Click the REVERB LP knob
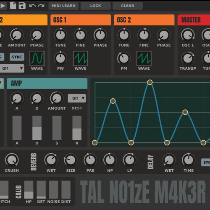 pyautogui.click(x=130, y=160)
